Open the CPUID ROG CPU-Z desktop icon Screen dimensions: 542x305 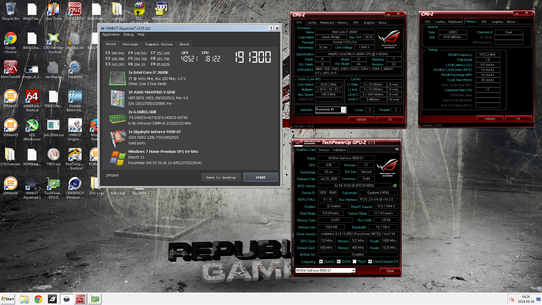[x=75, y=13]
